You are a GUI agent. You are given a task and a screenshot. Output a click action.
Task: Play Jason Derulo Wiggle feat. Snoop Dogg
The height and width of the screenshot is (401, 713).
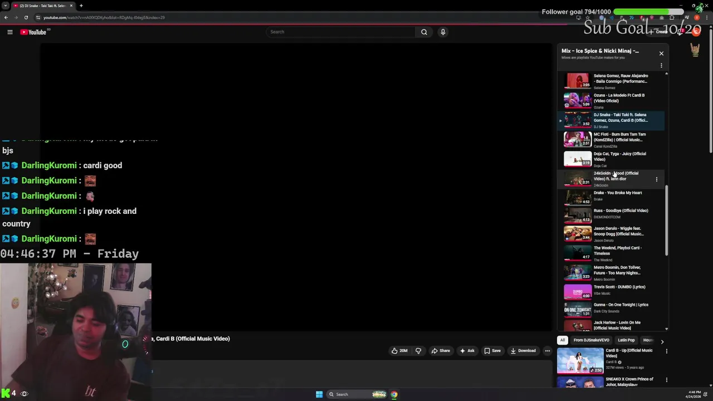tap(611, 233)
